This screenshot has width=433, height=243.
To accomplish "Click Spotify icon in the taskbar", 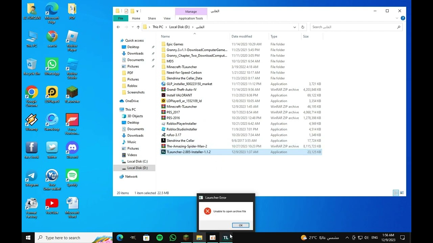I will pyautogui.click(x=160, y=238).
